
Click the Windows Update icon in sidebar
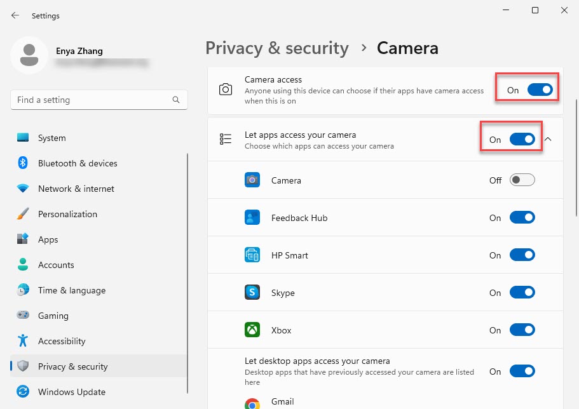pos(23,392)
